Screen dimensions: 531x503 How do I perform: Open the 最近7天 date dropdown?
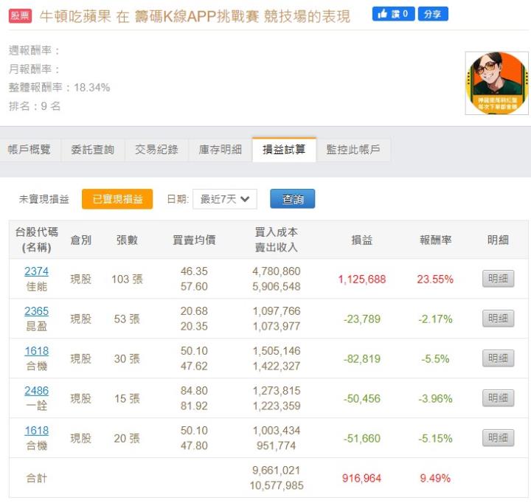[225, 199]
